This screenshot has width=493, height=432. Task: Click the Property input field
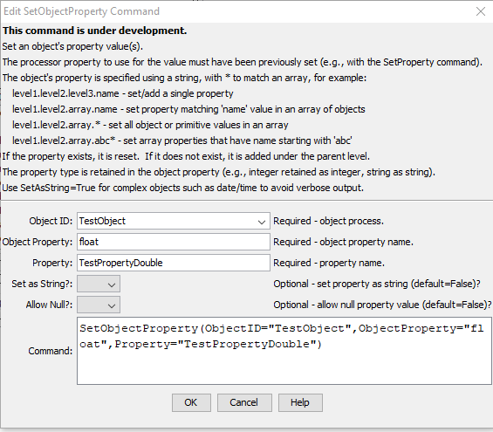click(174, 263)
